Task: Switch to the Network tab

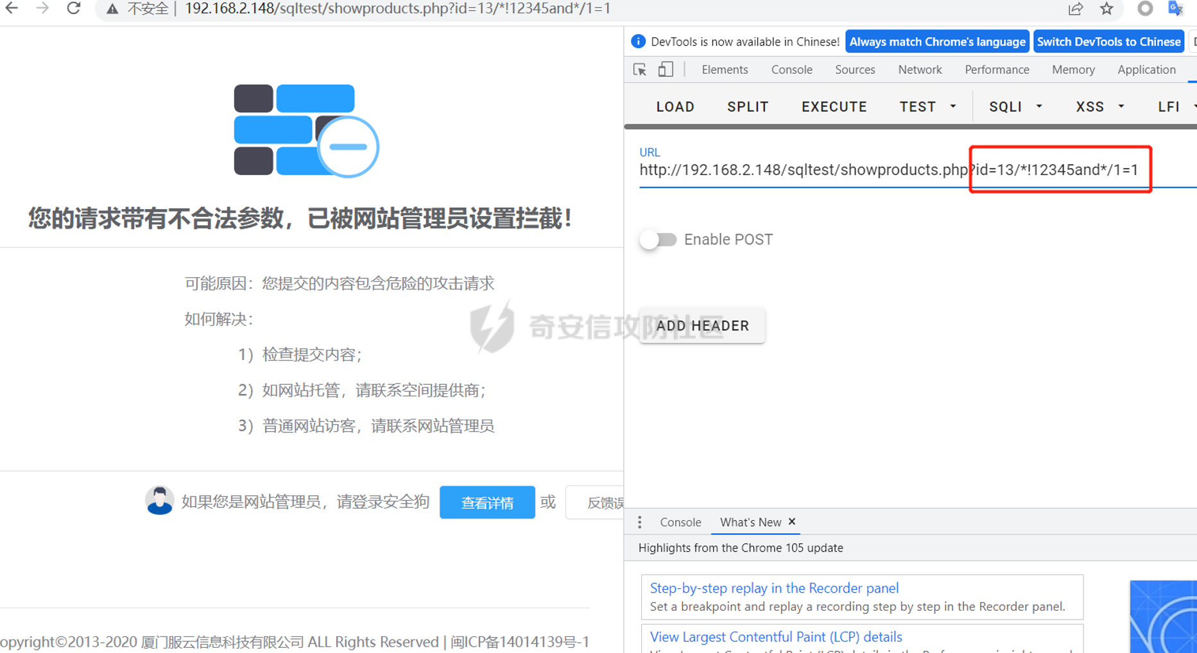Action: pyautogui.click(x=919, y=70)
